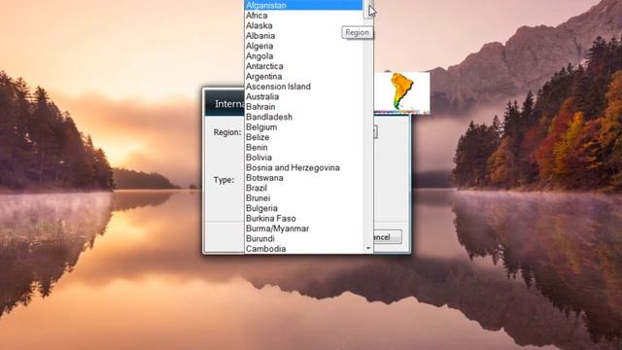Select Angola entry

303,56
